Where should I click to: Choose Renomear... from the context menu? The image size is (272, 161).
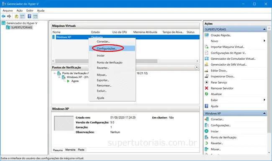[112, 86]
